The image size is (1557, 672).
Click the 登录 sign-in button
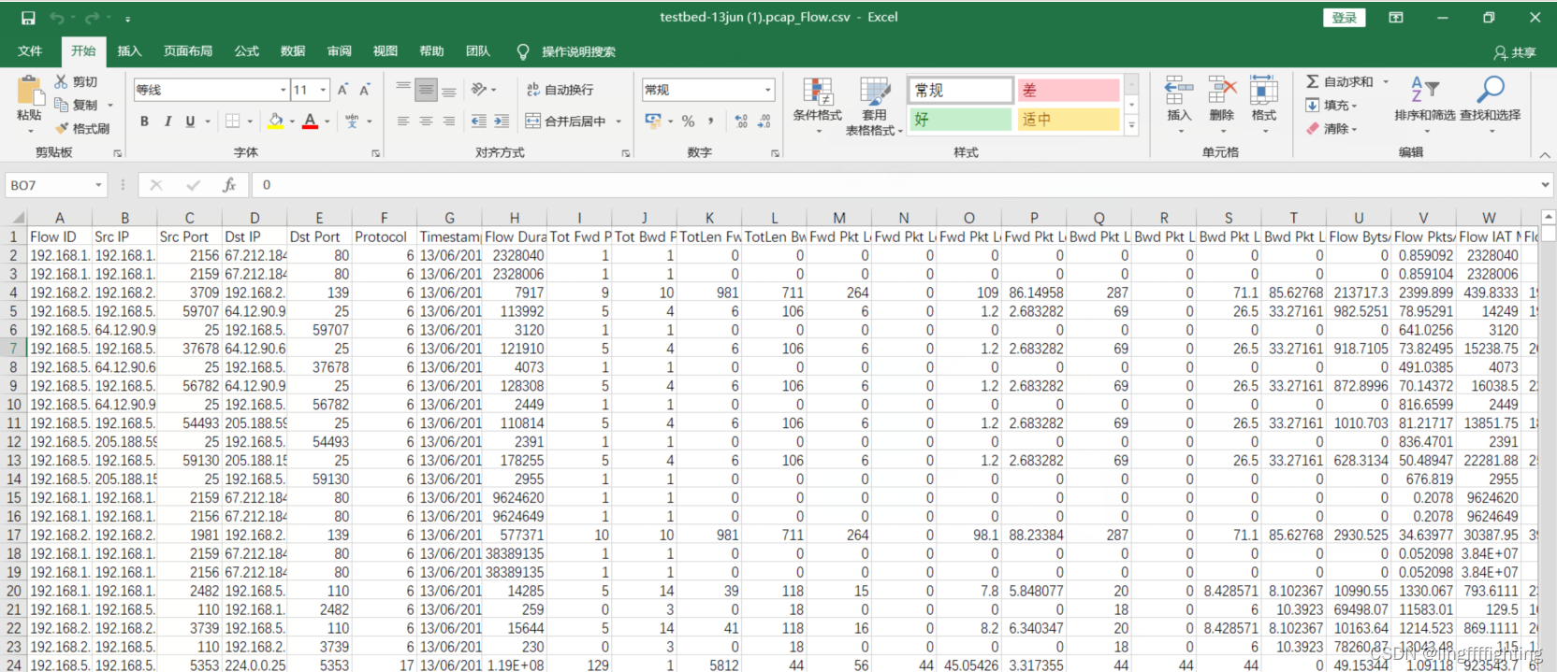pyautogui.click(x=1345, y=18)
